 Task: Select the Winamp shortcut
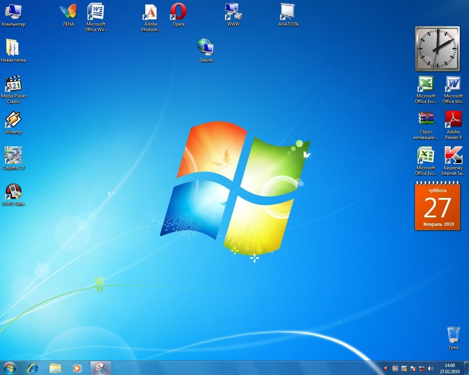14,122
